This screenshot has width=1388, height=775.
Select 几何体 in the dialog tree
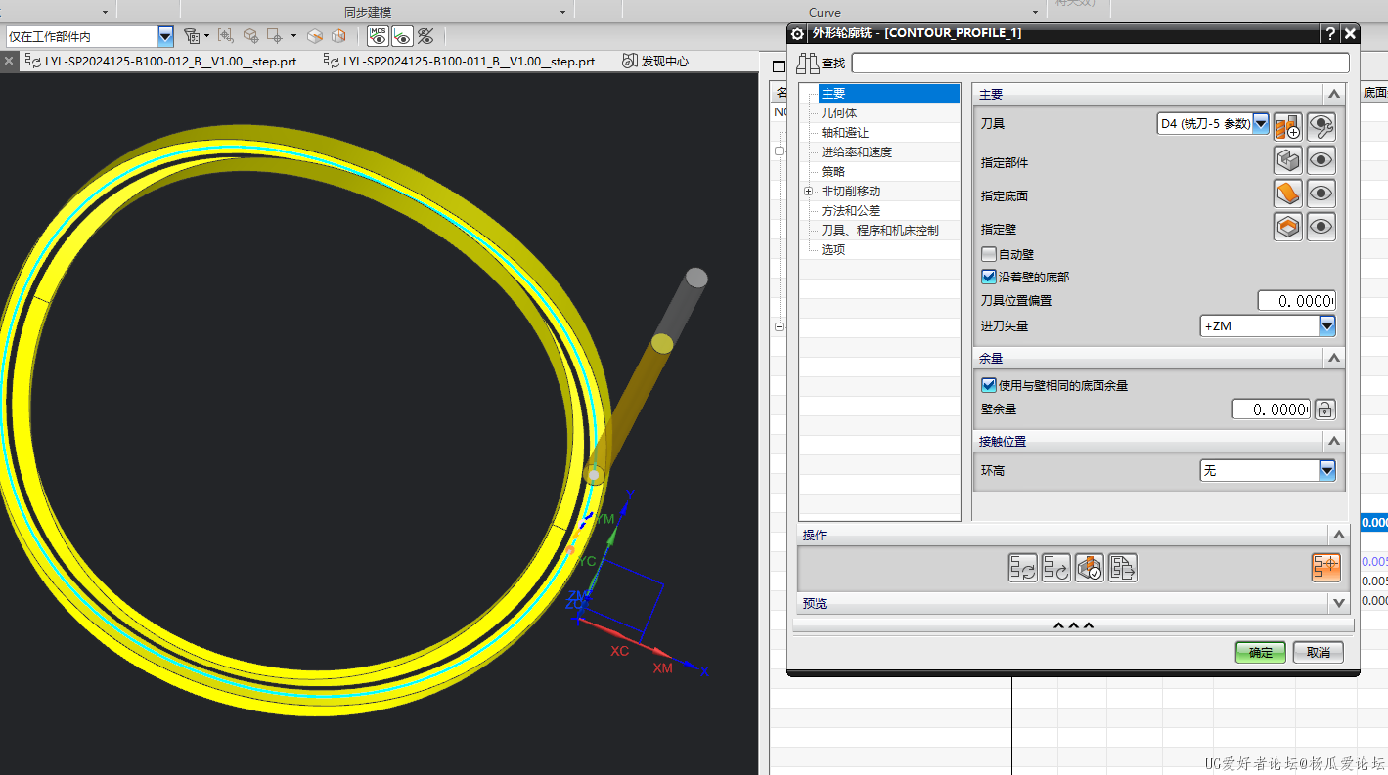[x=839, y=113]
